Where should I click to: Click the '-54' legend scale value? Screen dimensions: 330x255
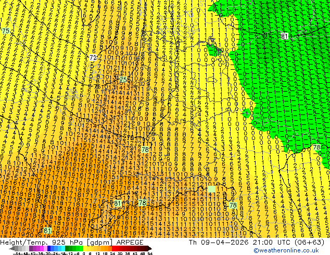click(17, 253)
